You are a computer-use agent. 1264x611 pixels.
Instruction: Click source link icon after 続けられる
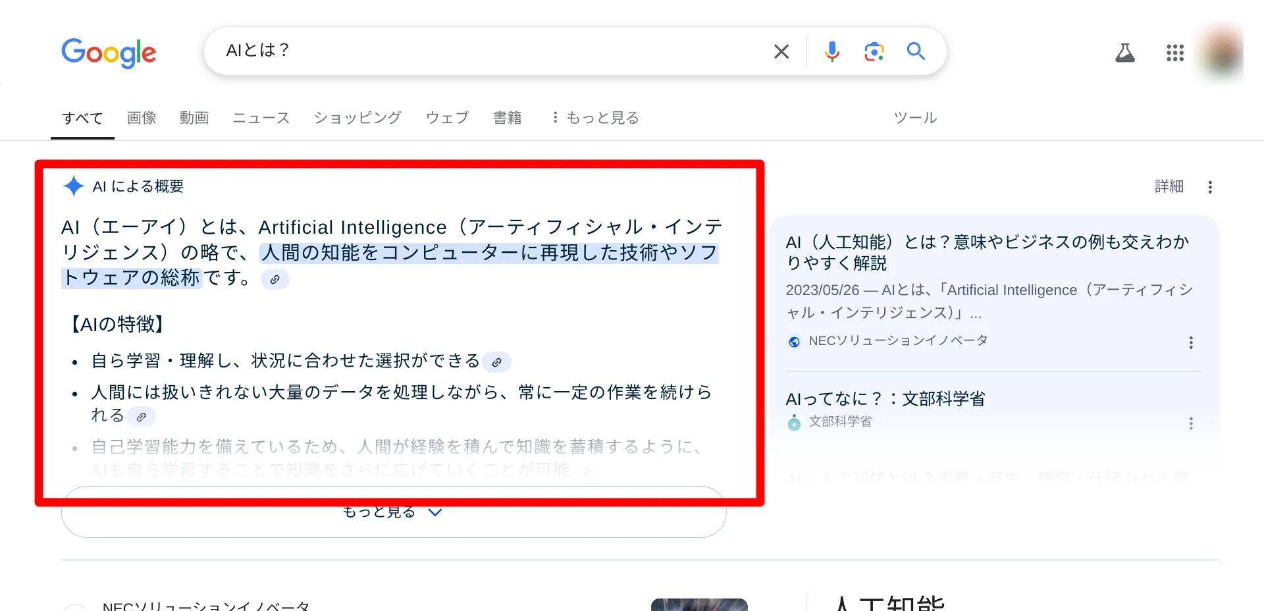pyautogui.click(x=142, y=417)
